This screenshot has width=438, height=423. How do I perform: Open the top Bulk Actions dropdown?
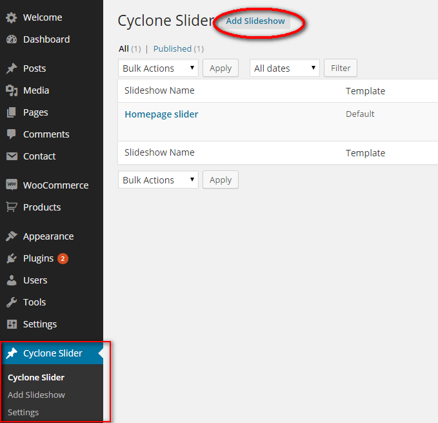[x=158, y=68]
